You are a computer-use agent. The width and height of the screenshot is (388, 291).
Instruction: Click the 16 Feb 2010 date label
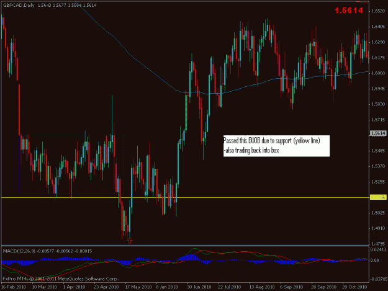tap(14, 287)
